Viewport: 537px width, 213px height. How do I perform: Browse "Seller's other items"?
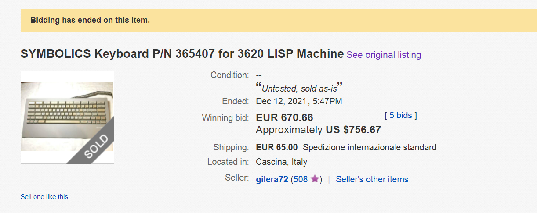[x=372, y=179]
